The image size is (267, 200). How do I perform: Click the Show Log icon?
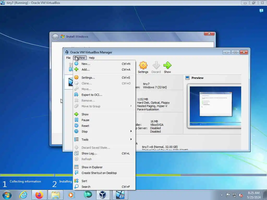tap(76, 153)
